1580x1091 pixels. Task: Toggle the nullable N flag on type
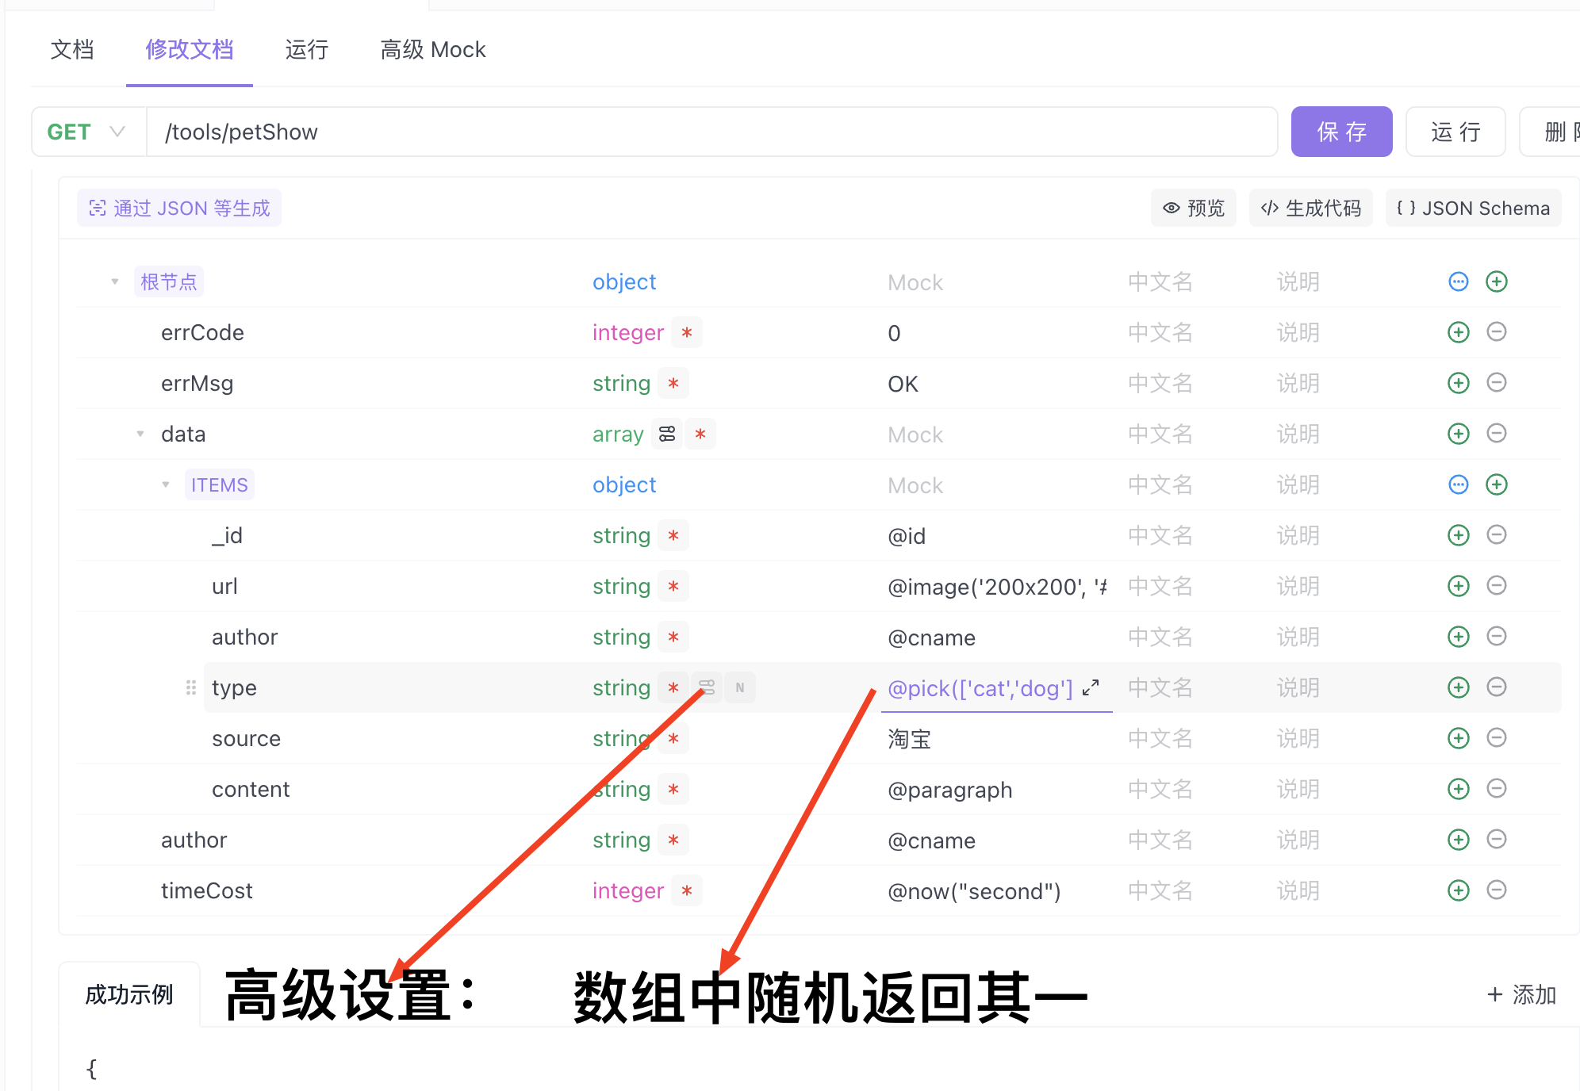(x=740, y=687)
